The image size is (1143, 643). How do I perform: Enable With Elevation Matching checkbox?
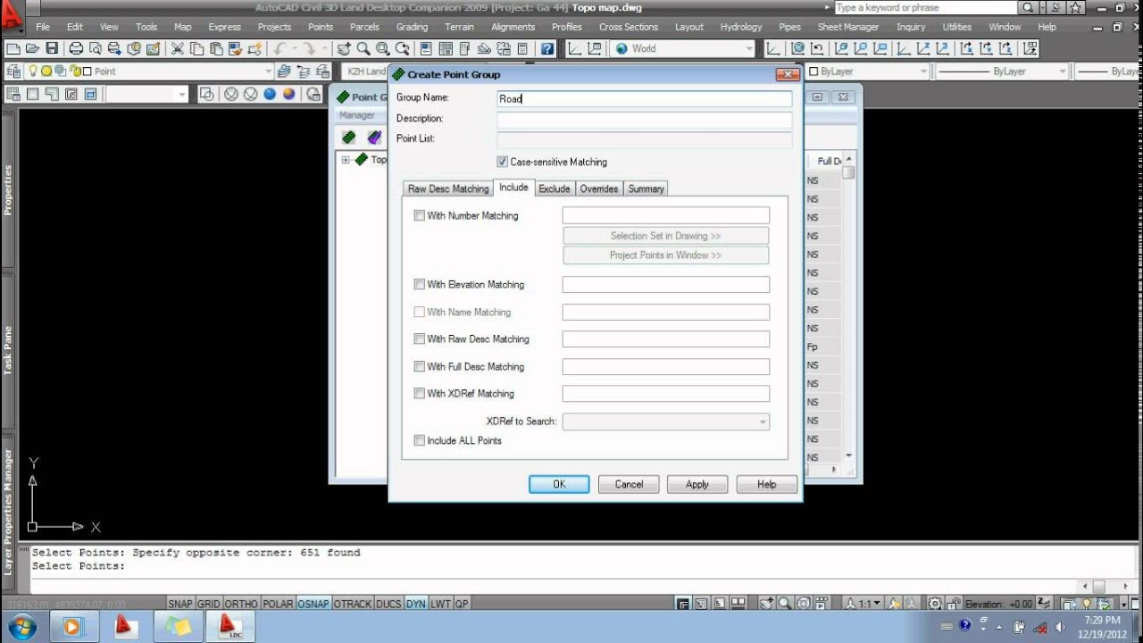click(x=420, y=284)
